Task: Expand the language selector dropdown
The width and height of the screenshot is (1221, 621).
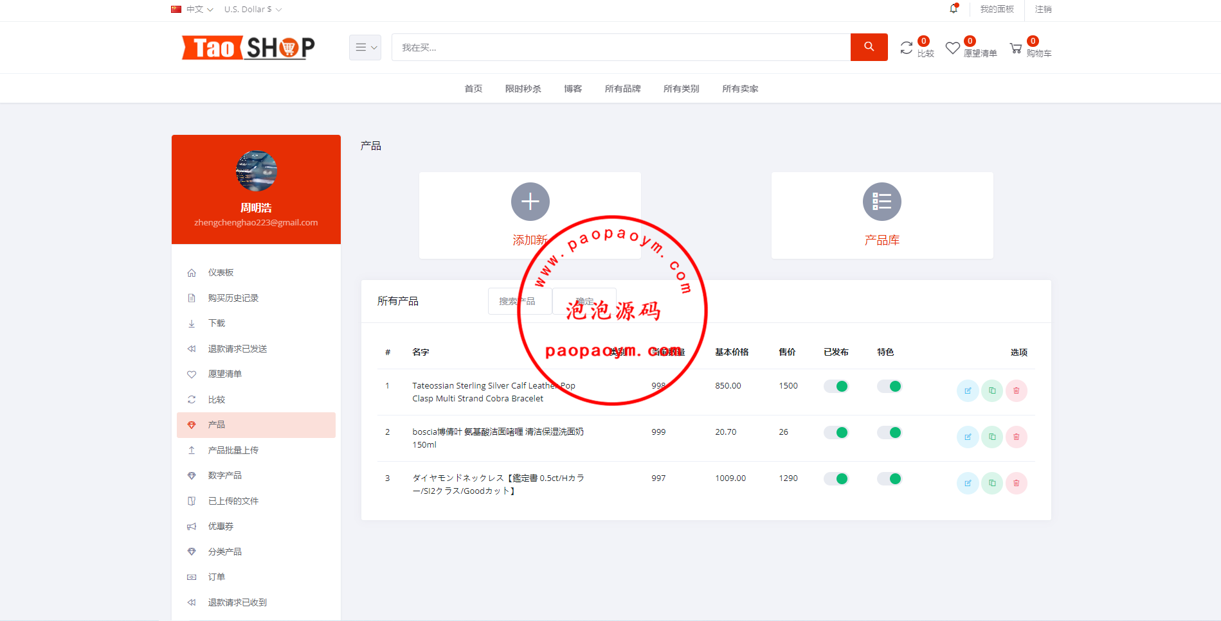Action: [x=192, y=9]
